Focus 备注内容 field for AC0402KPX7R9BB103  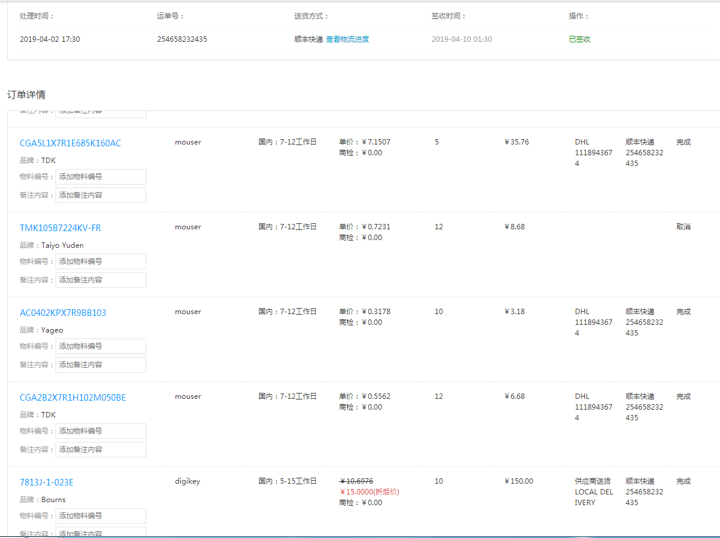coord(101,365)
